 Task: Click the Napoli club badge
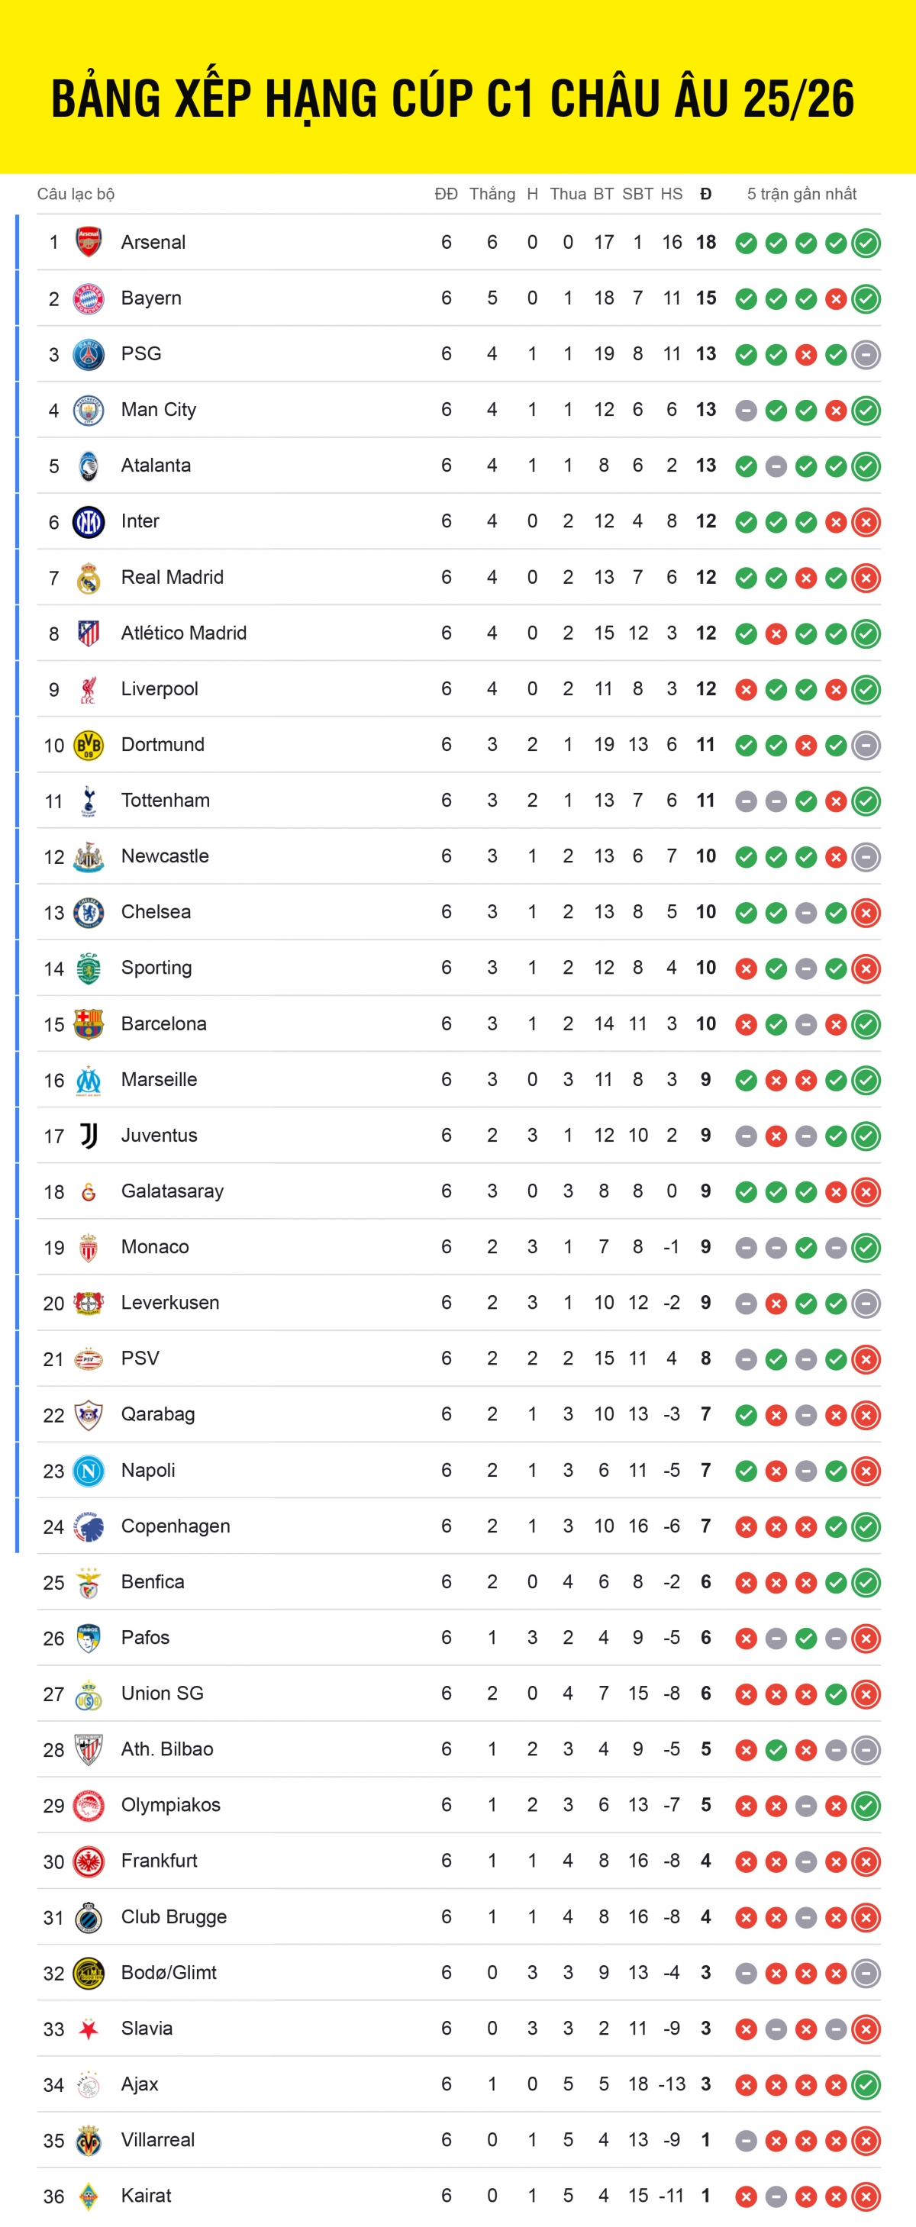coord(89,1471)
